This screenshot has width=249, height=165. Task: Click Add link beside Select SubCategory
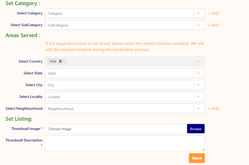tap(213, 25)
